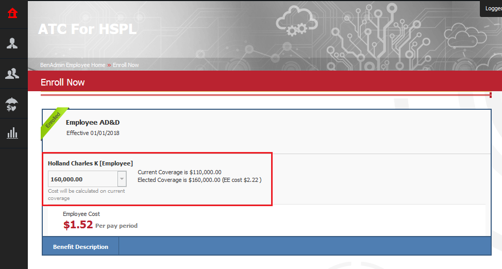The image size is (502, 269).
Task: Click the $1.52 employee cost amount
Action: (x=78, y=225)
